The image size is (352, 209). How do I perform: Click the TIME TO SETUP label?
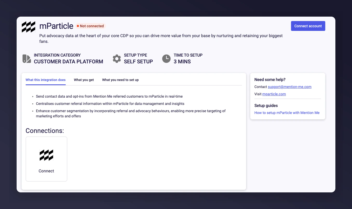coord(188,55)
